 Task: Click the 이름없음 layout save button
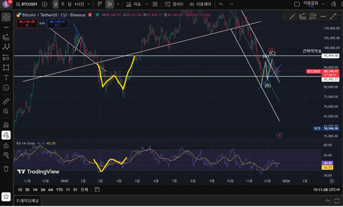tap(311, 4)
